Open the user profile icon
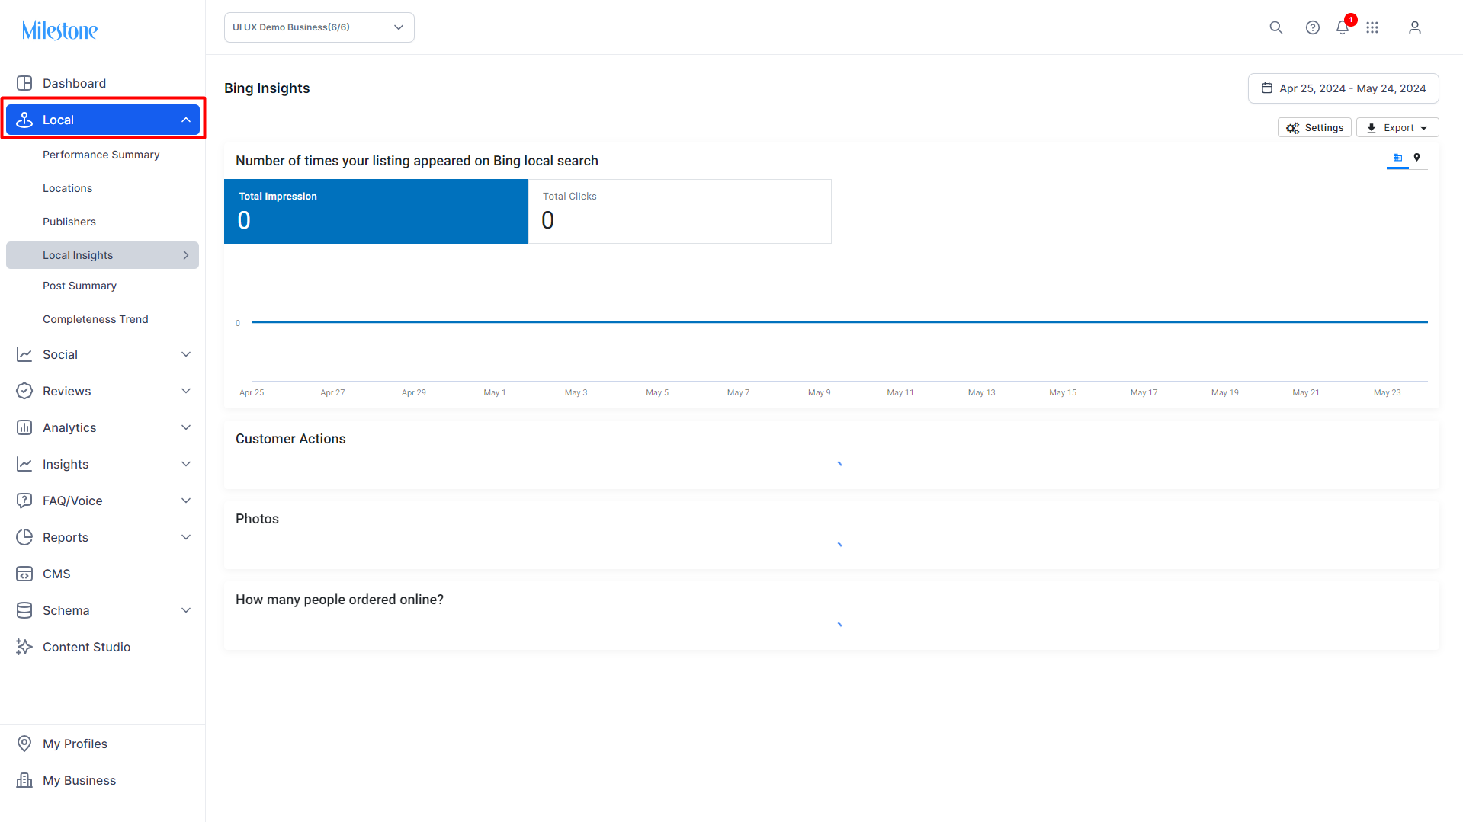The height and width of the screenshot is (822, 1463). click(x=1415, y=27)
